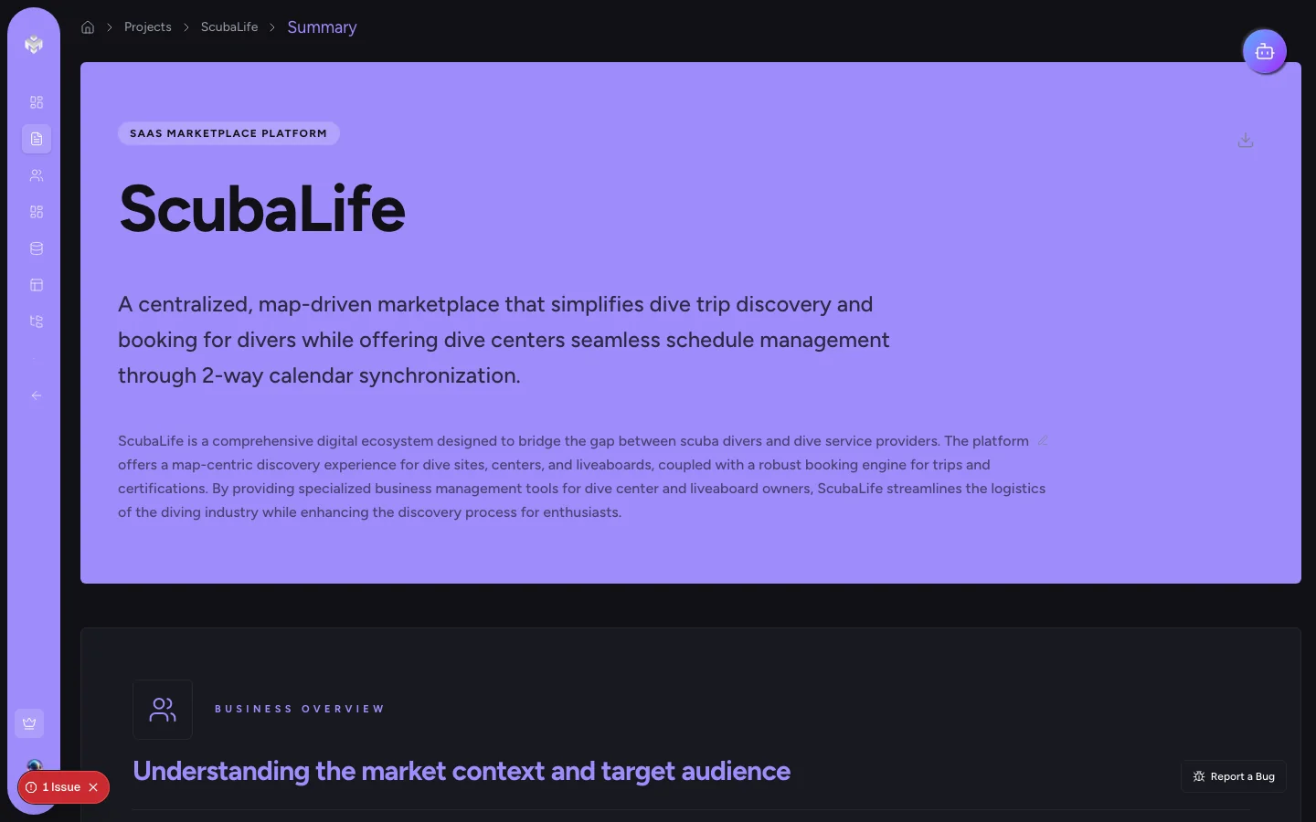1316x822 pixels.
Task: Click the download icon on the ScubaLife banner
Action: (1246, 140)
